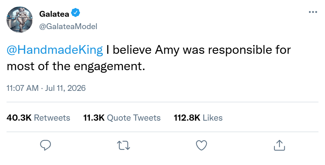Show the 112.8K Likes list
Image resolution: width=325 pixels, height=165 pixels.
(198, 118)
